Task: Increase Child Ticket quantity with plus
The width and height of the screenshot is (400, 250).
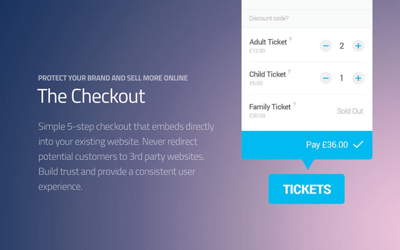Action: click(x=358, y=78)
